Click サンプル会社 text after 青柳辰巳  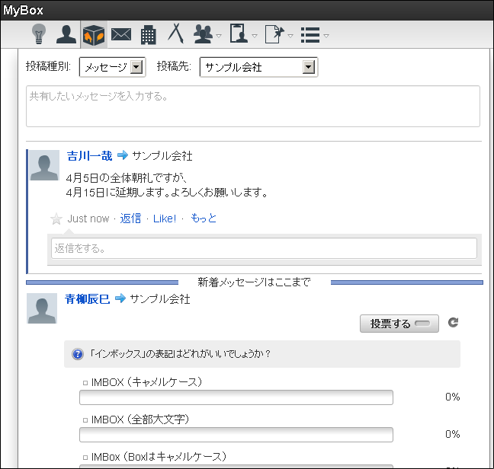click(160, 298)
